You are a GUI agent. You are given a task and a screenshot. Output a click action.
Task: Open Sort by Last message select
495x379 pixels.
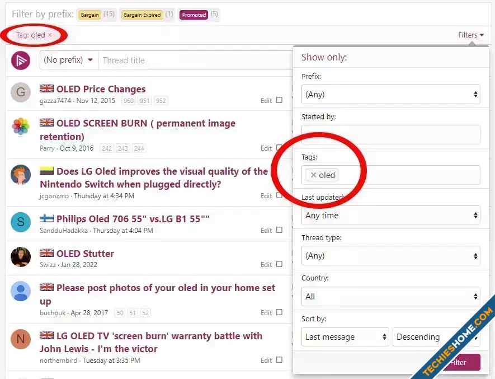345,336
